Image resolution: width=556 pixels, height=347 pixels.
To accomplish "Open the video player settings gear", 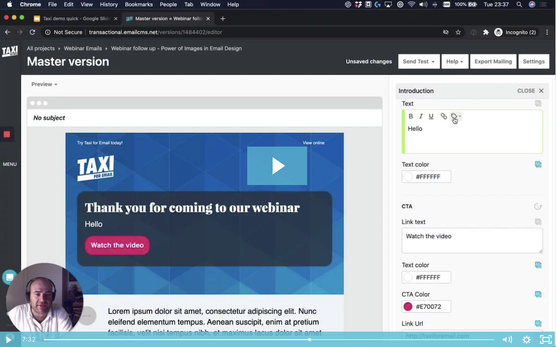I will [527, 340].
